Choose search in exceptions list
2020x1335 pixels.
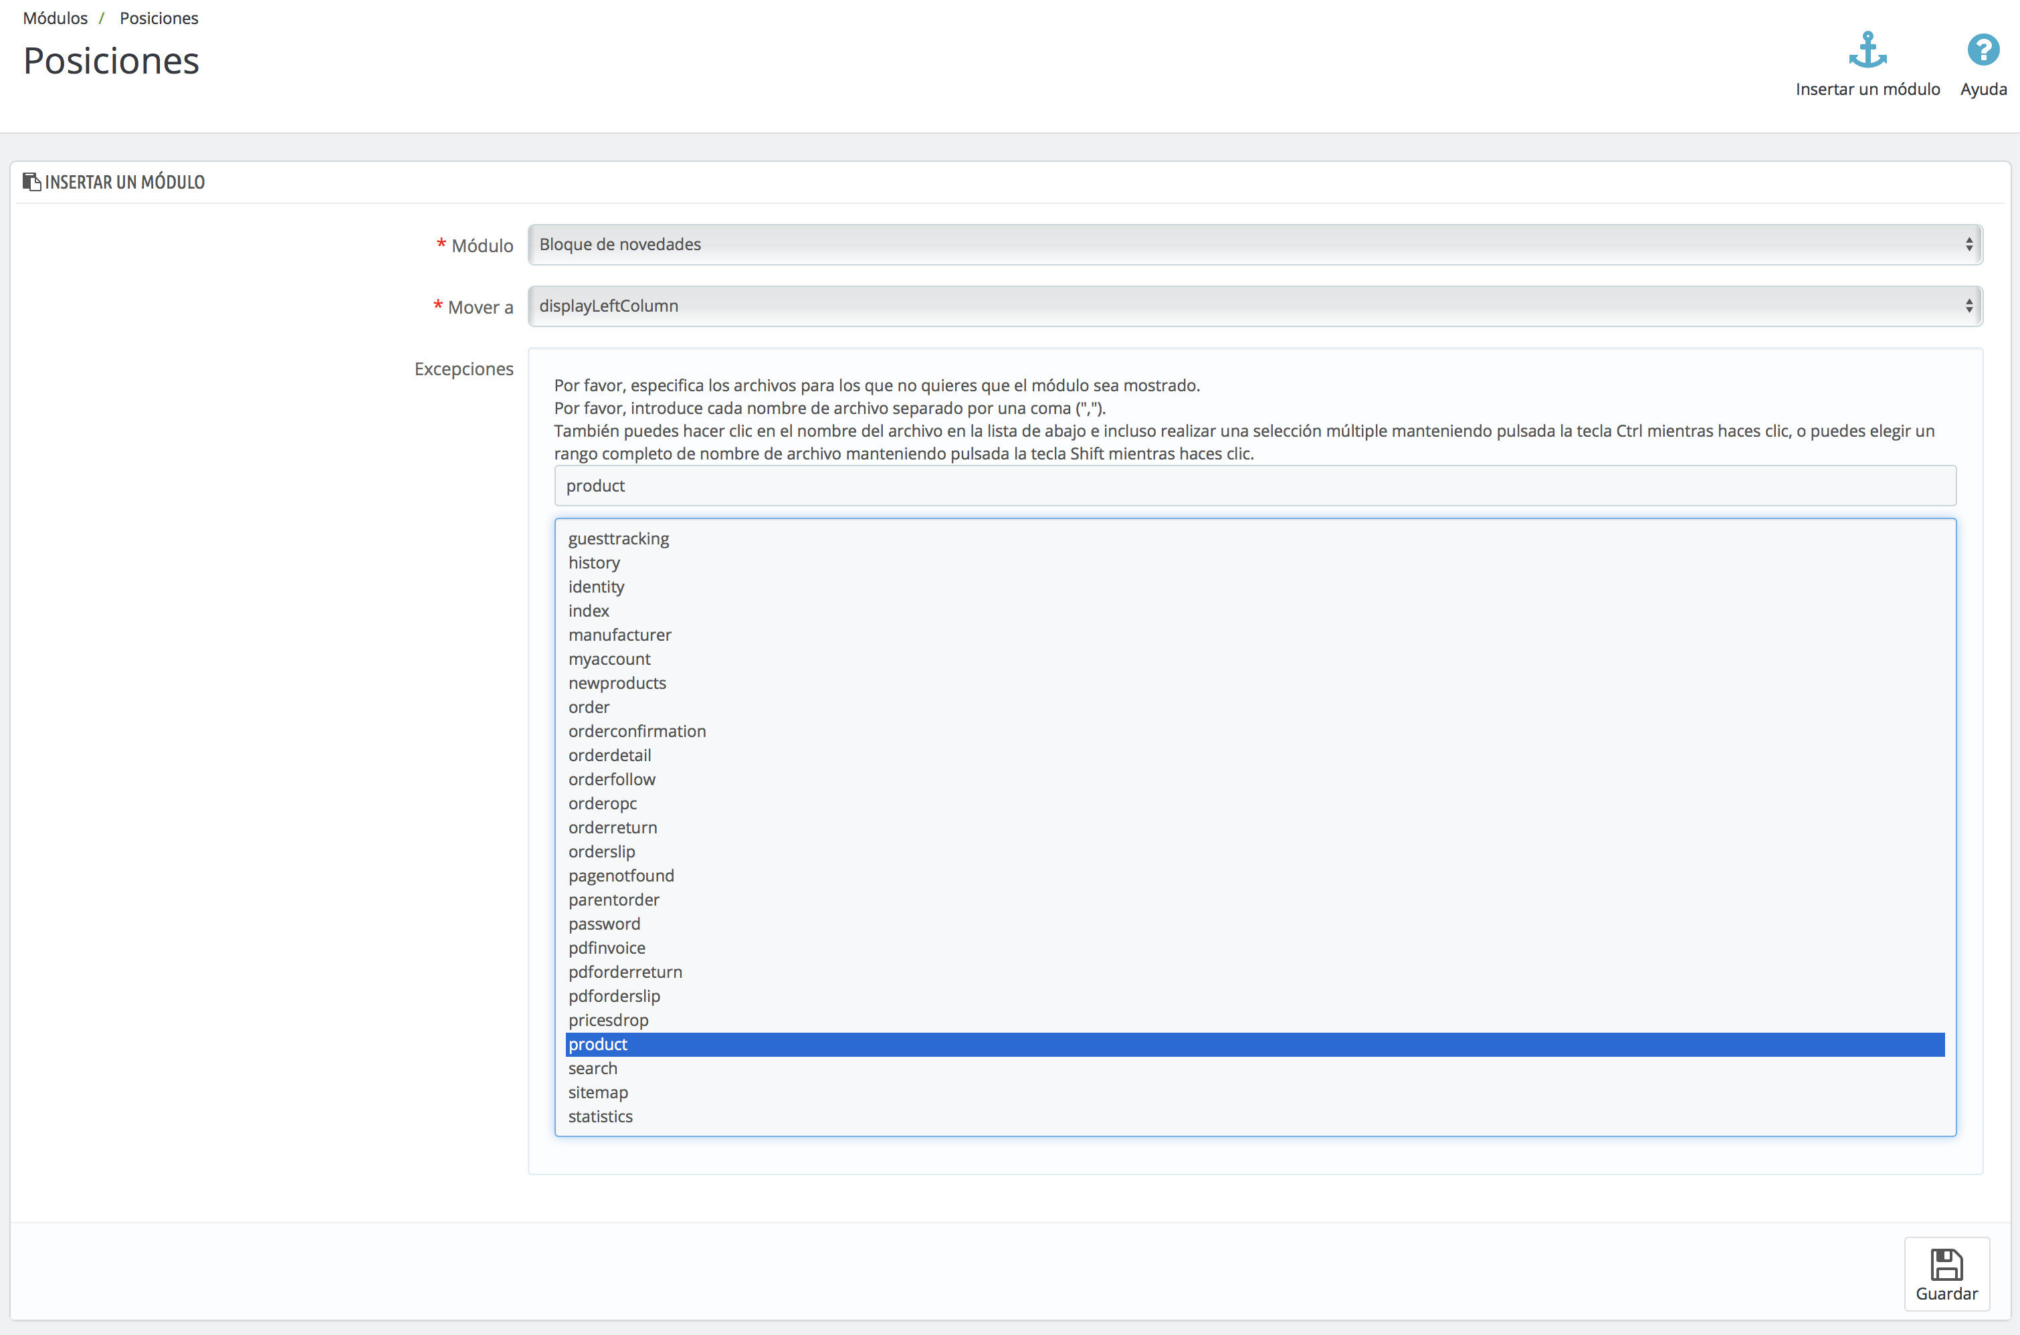click(593, 1067)
